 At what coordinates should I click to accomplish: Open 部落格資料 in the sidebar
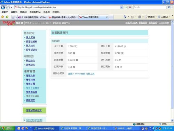(x=32, y=42)
